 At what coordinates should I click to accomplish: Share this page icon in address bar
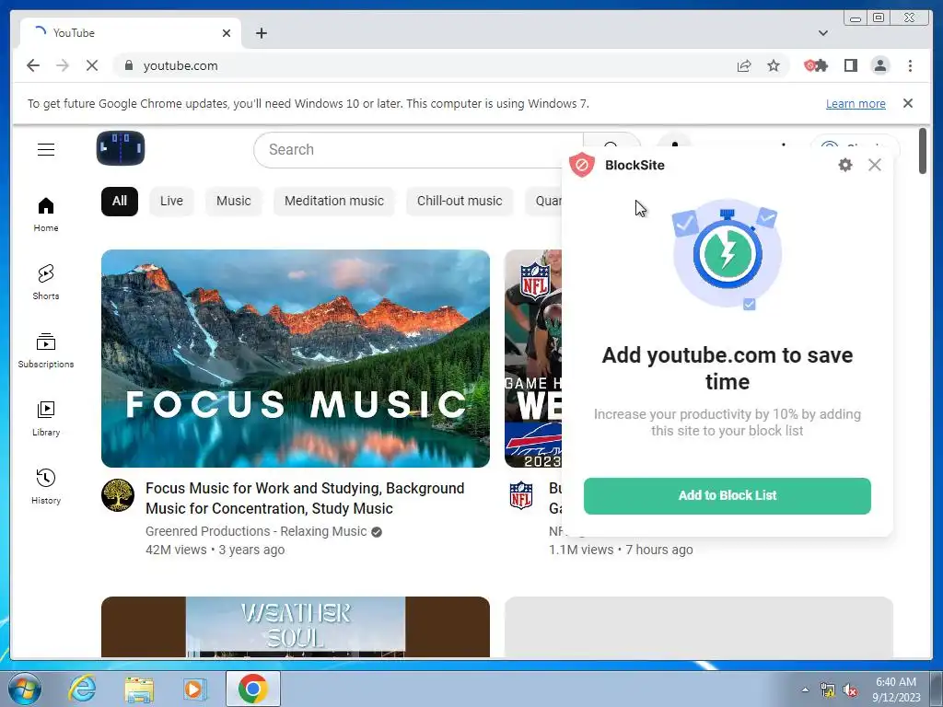(744, 65)
